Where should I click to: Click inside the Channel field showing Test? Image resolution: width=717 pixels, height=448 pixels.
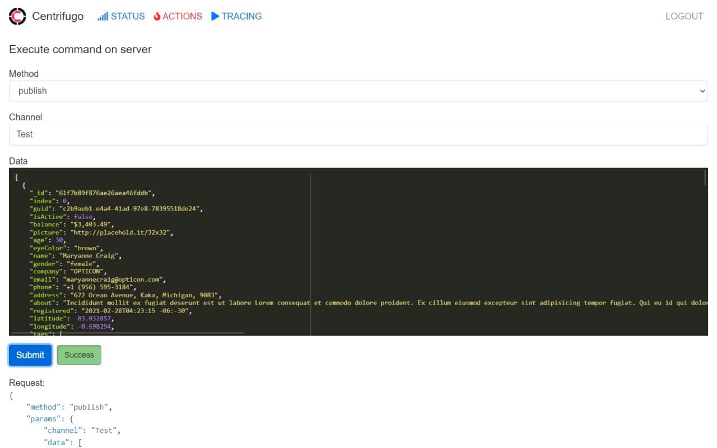pos(112,134)
